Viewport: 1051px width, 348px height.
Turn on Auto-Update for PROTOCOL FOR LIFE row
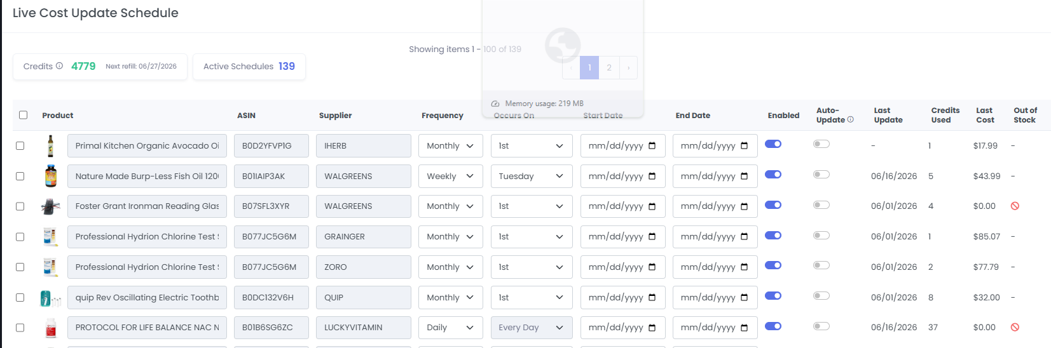821,326
